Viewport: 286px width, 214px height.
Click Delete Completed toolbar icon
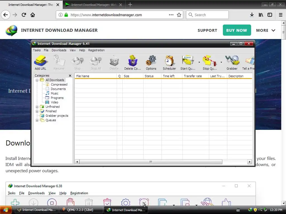(132, 63)
